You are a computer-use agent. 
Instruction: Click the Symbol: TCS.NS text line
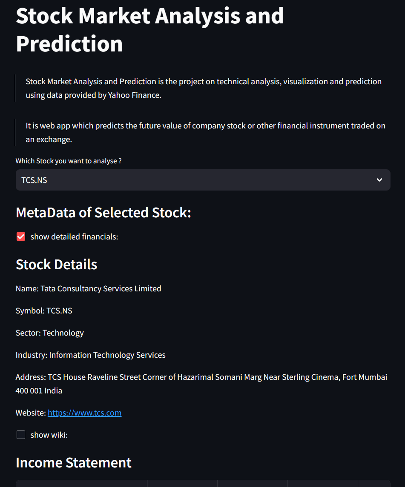click(x=44, y=310)
